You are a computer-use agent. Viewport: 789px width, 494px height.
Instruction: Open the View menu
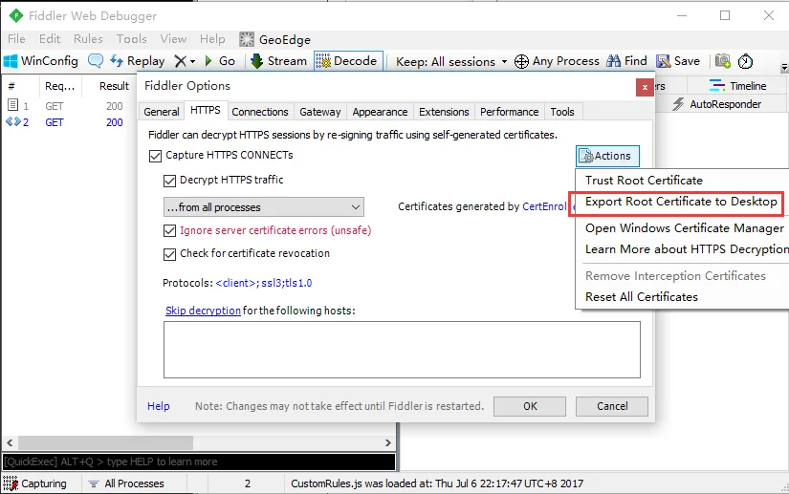(173, 38)
